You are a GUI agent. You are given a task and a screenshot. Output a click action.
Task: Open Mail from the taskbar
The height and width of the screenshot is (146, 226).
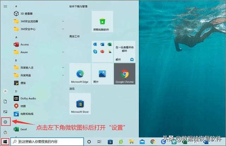coord(142,142)
